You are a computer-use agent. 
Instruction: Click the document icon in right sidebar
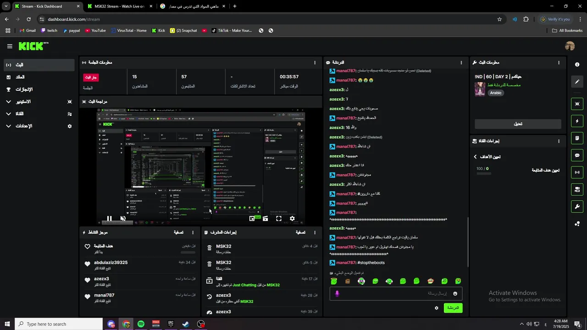point(577,138)
